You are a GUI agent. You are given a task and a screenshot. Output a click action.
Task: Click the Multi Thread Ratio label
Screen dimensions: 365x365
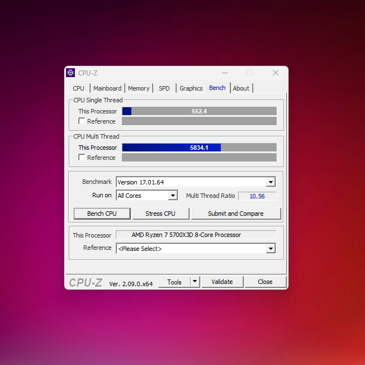(210, 196)
